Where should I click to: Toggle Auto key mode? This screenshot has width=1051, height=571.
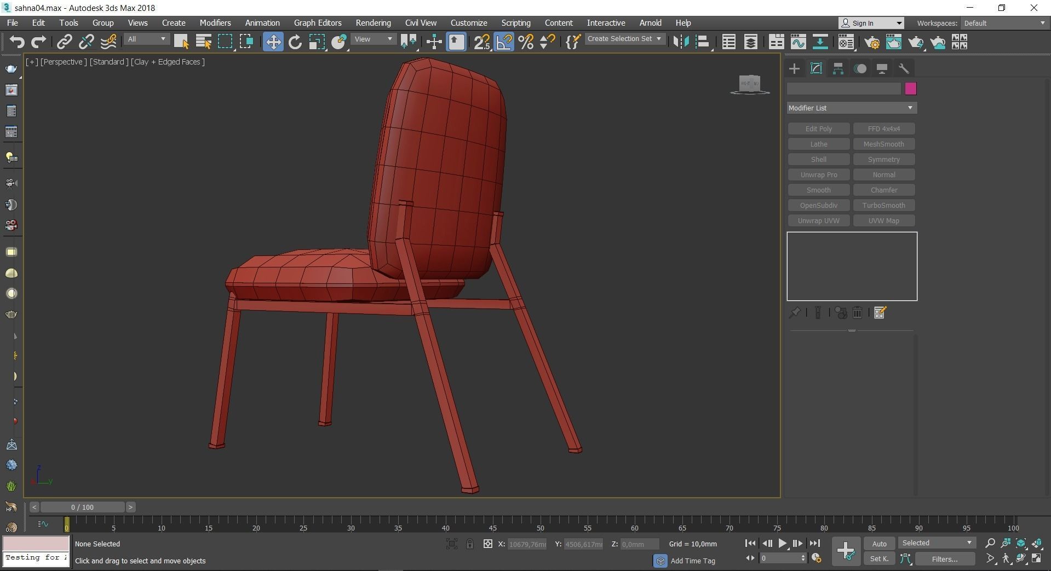click(879, 544)
